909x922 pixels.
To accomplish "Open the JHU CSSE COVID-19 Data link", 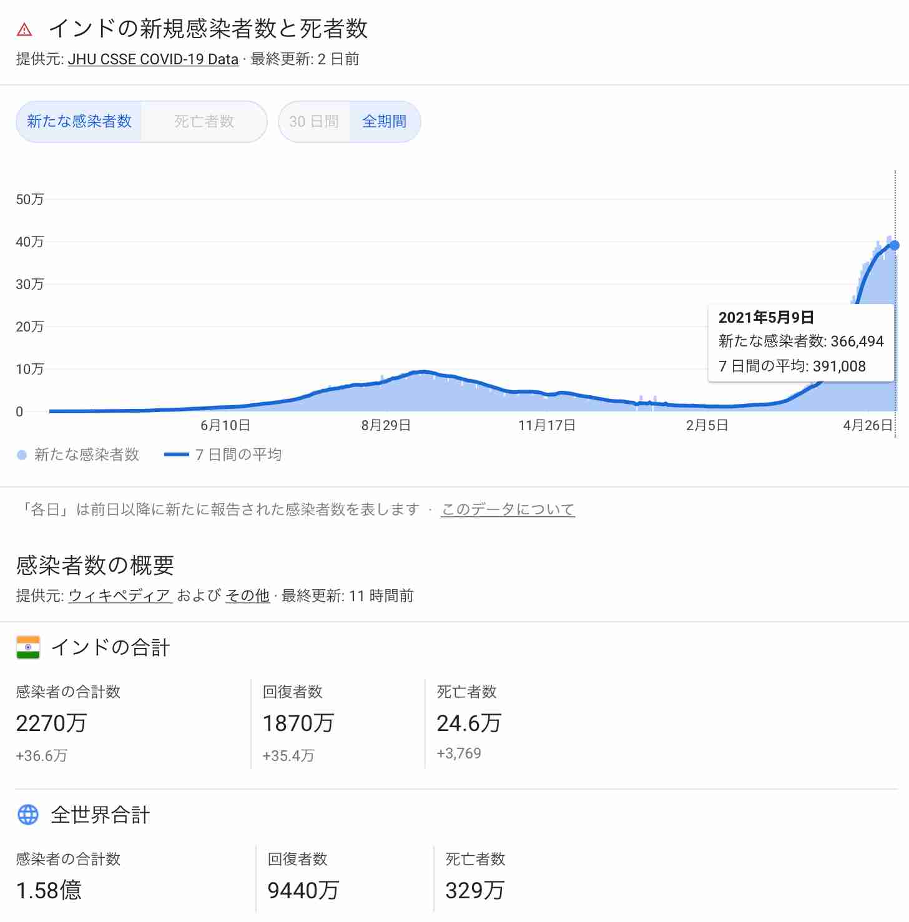I will (153, 59).
